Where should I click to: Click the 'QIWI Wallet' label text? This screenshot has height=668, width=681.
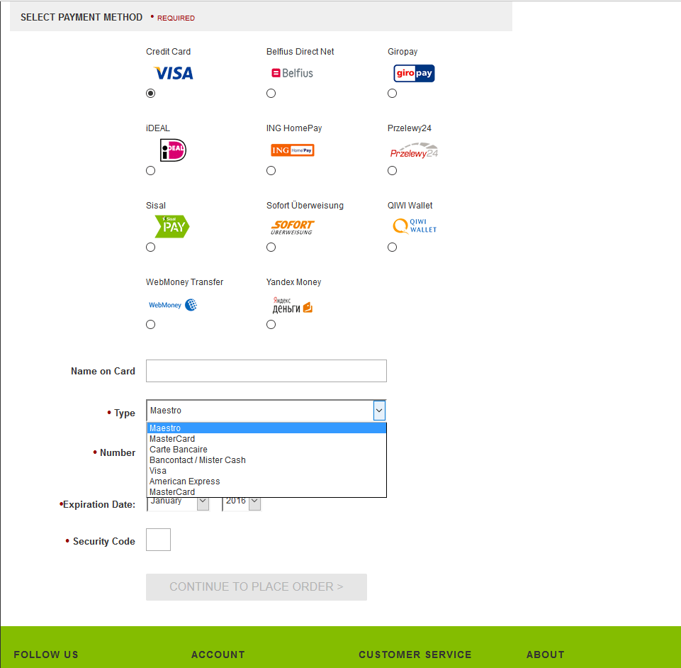(x=410, y=206)
